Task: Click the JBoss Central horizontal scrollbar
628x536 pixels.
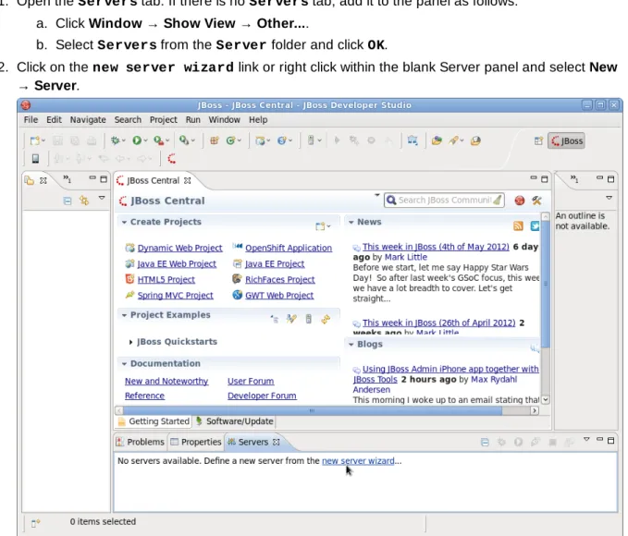Action: 313,410
